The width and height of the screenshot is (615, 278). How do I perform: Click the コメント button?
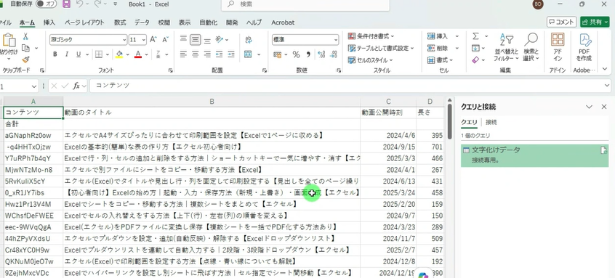tap(562, 22)
